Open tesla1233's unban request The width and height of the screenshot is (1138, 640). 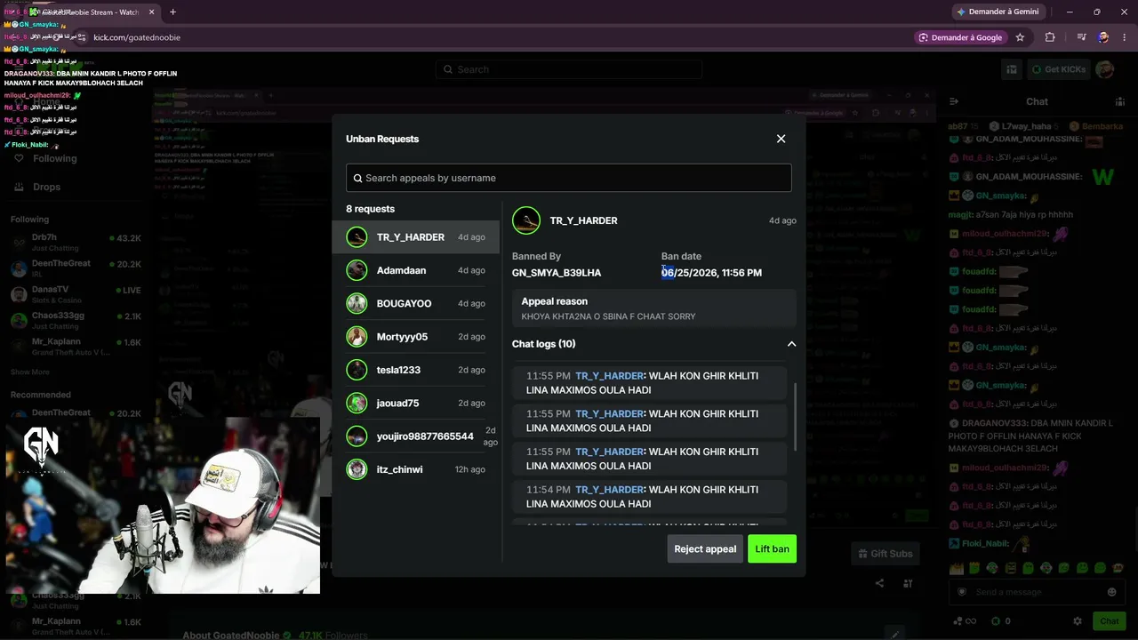point(416,370)
